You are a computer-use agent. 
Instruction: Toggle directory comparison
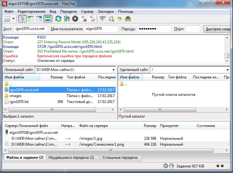(111, 19)
